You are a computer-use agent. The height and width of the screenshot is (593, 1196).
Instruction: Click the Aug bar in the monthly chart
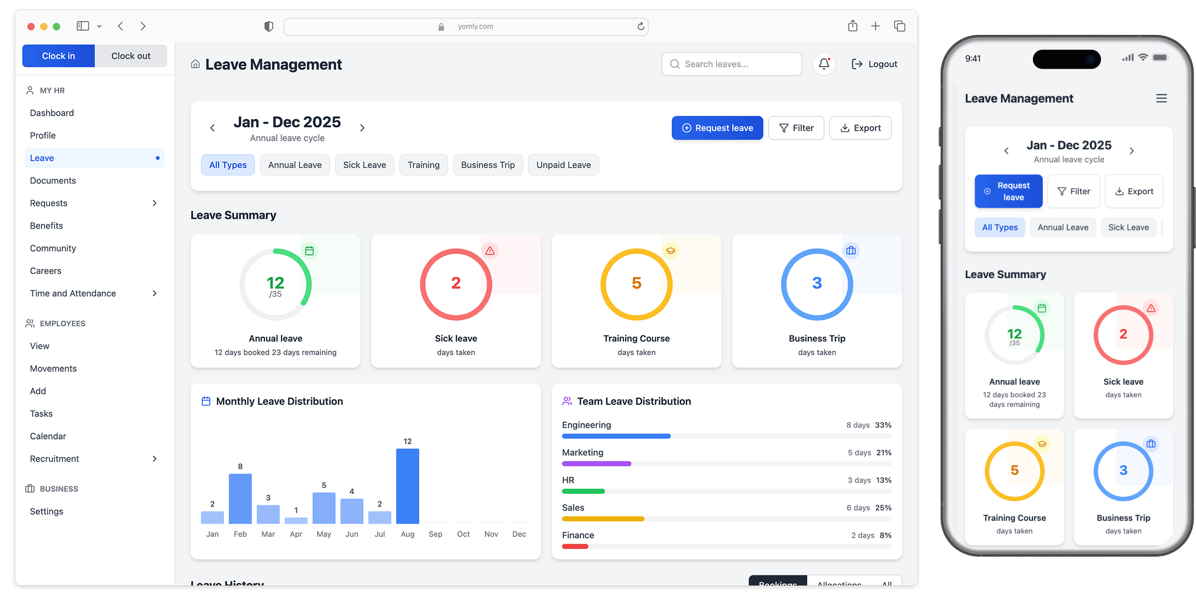coord(408,486)
